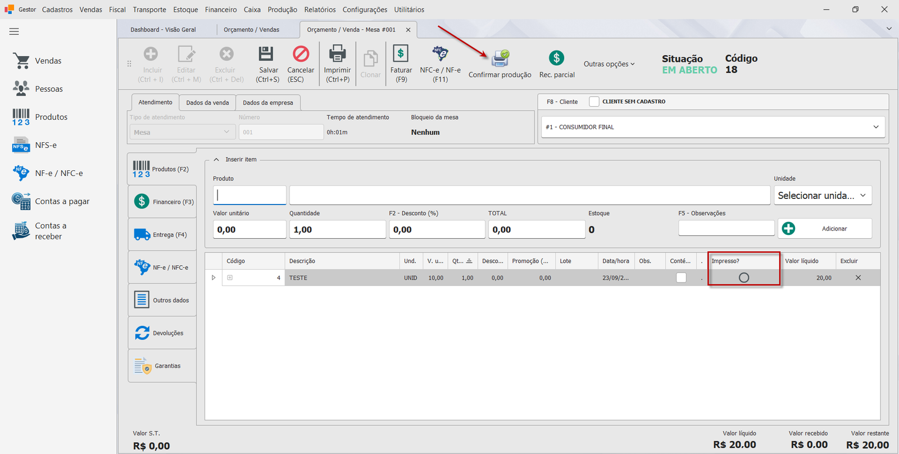Viewport: 899px width, 454px height.
Task: Delete the TESTE item with X
Action: tap(858, 278)
